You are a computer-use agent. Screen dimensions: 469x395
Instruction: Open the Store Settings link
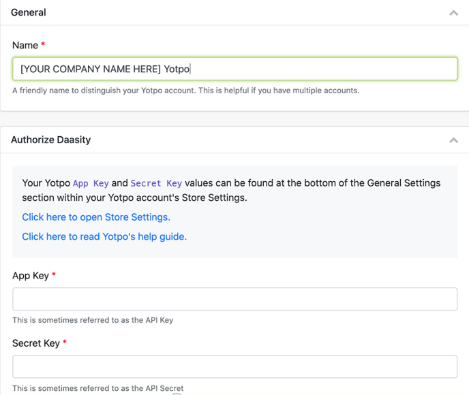click(96, 217)
